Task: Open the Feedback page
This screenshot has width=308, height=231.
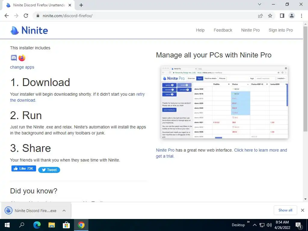Action: [x=223, y=30]
